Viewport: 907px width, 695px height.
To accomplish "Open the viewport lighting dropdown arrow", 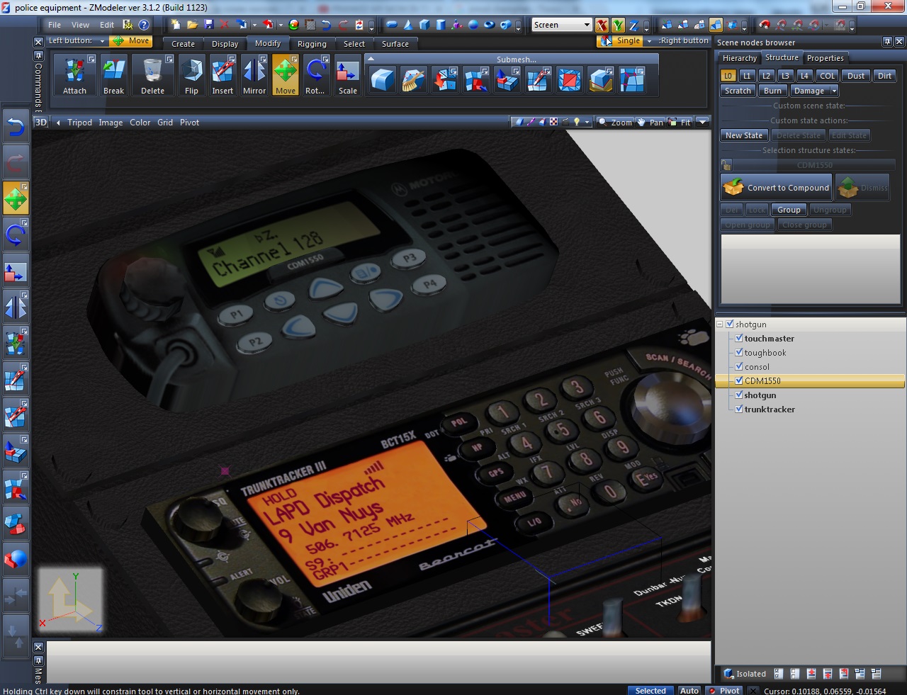I will click(x=587, y=122).
